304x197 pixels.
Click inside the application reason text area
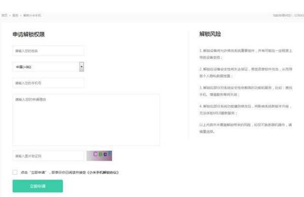pyautogui.click(x=86, y=120)
